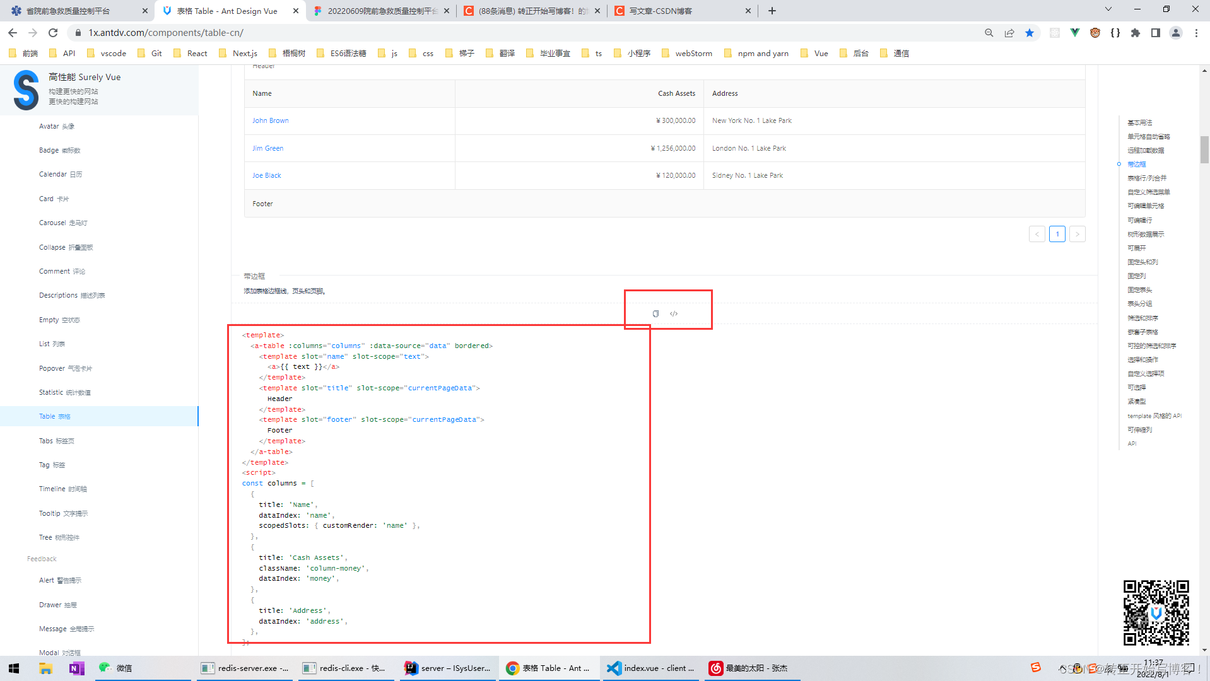Select page 1 in pagination
Screen dimensions: 1210x681
1057,234
